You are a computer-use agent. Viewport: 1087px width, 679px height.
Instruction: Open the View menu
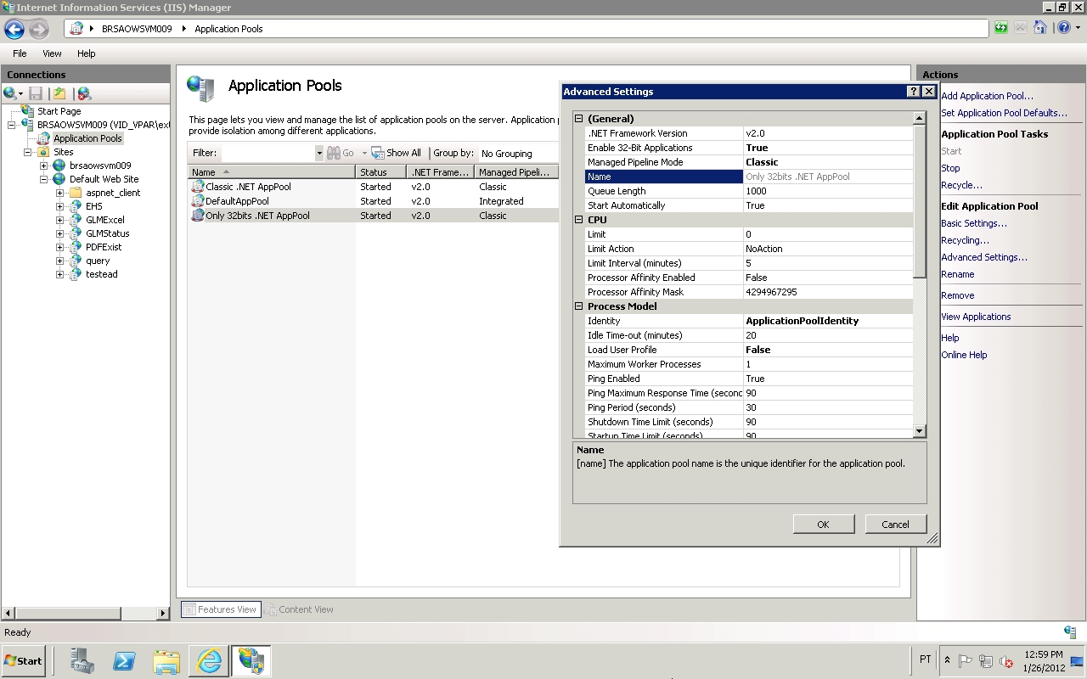52,53
